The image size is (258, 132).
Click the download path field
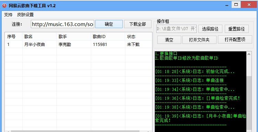pyautogui.click(x=176, y=29)
